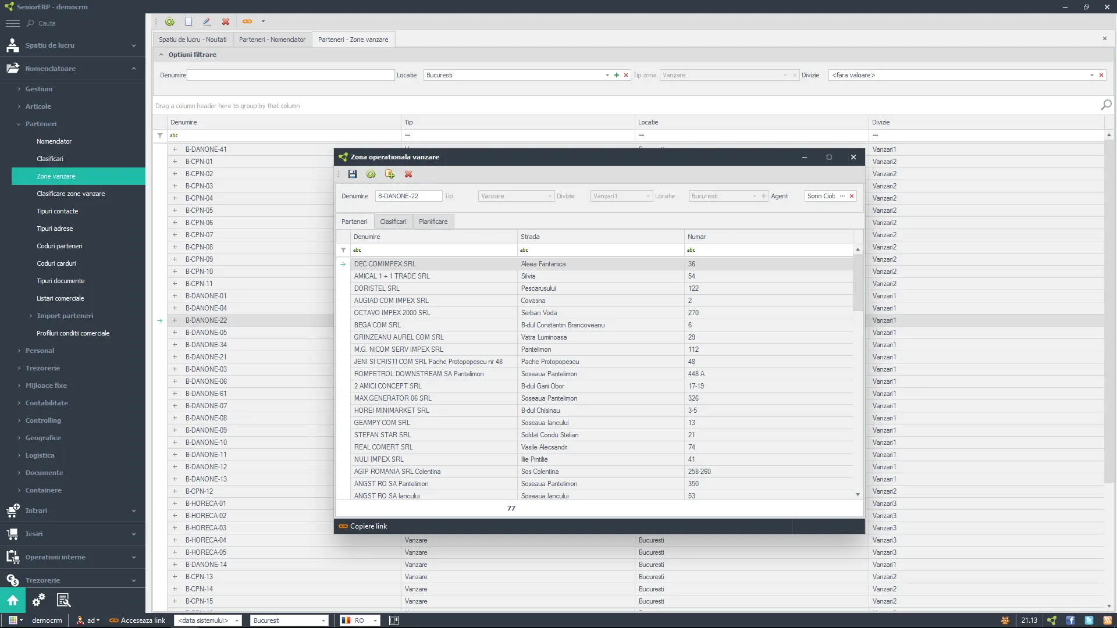Screen dimensions: 1117x628
Task: Expand the B-DANONE-41 row
Action: [175, 149]
